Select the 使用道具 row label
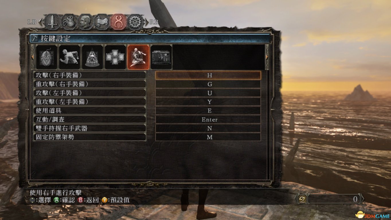 [x=90, y=111]
